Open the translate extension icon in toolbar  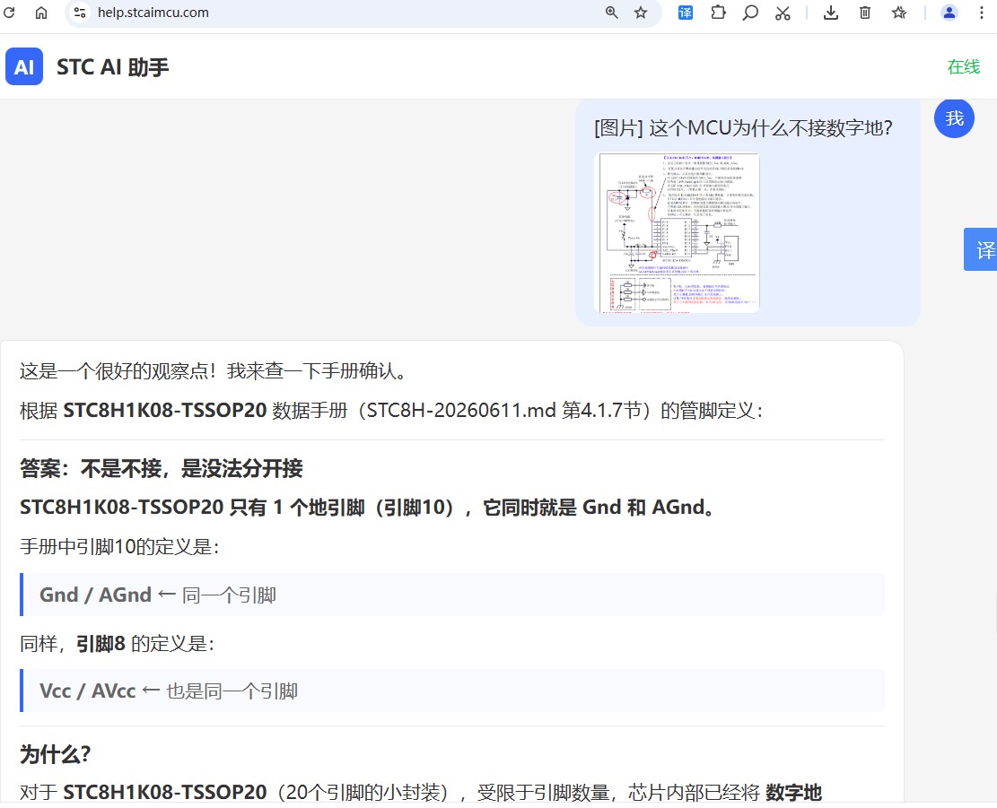[x=686, y=13]
